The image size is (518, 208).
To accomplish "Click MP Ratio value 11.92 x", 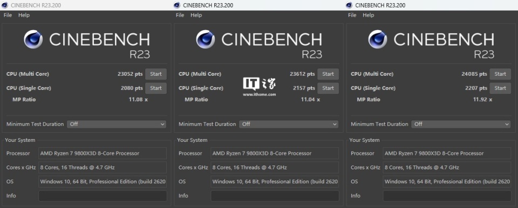I will pyautogui.click(x=482, y=99).
